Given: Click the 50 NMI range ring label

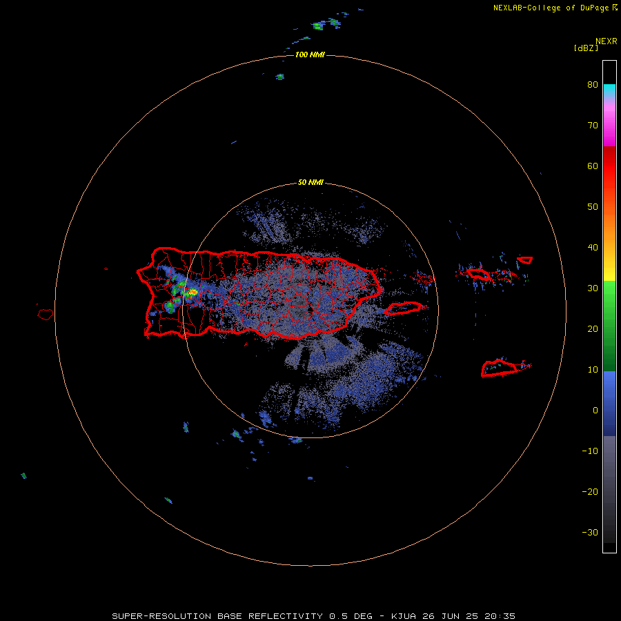Looking at the screenshot, I should 310,183.
